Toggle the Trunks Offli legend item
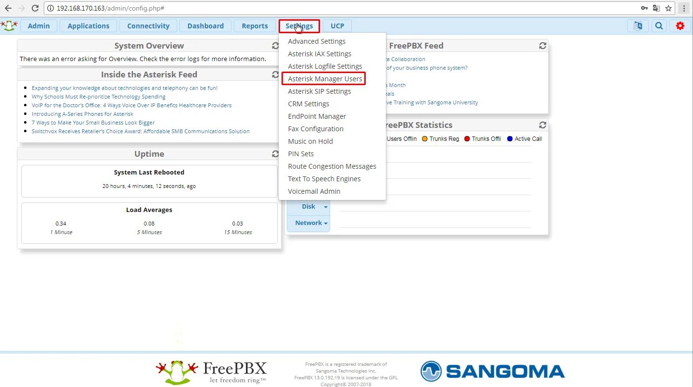 click(x=483, y=139)
